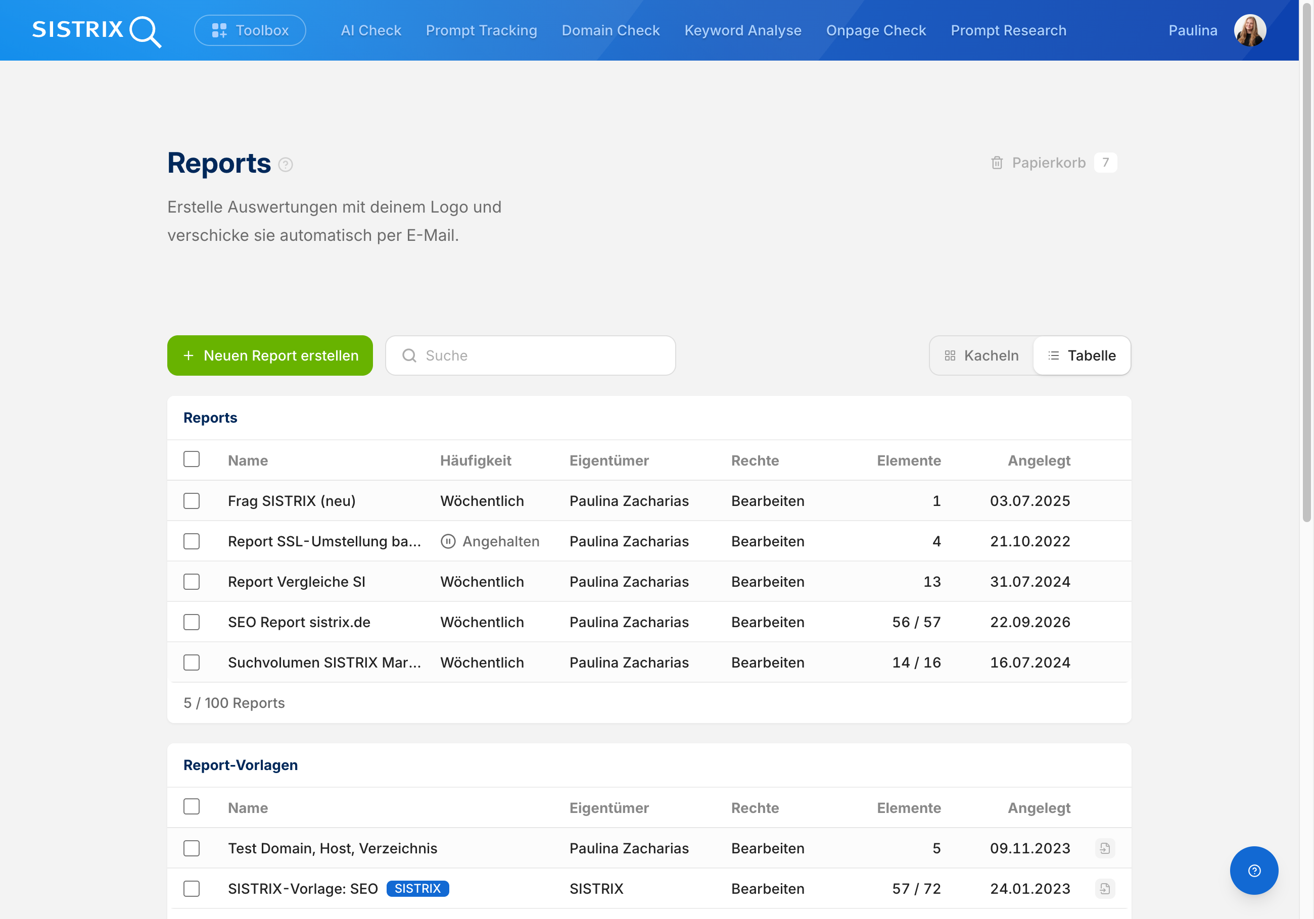Open Keyword Analyse in navigation
Image resolution: width=1314 pixels, height=919 pixels.
point(743,30)
